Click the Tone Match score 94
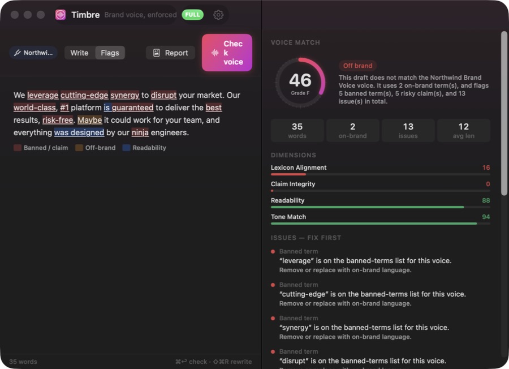 486,217
